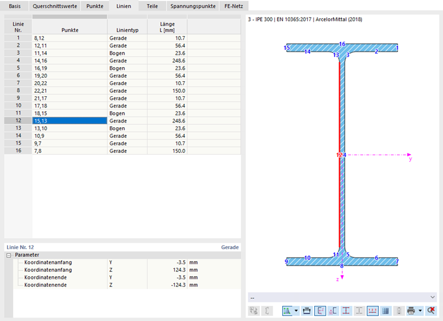Click the 'Linie Nr.' column header
The image size is (443, 321).
click(18, 27)
